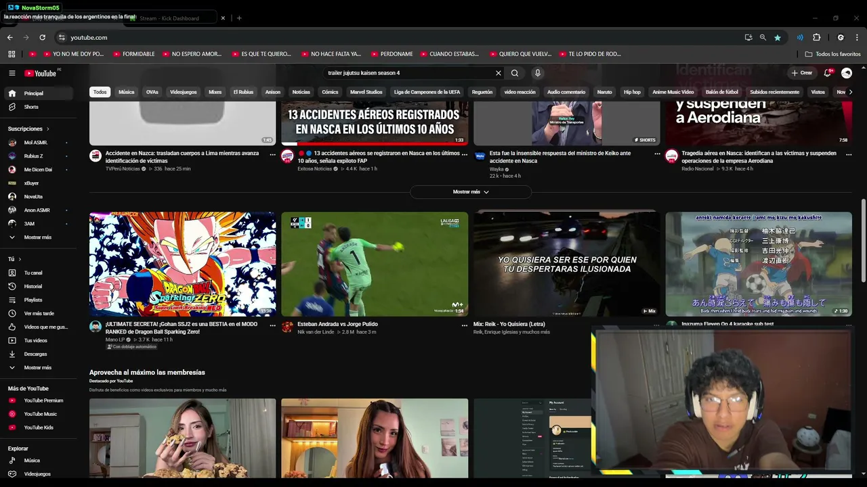
Task: Reload the page
Action: [42, 37]
